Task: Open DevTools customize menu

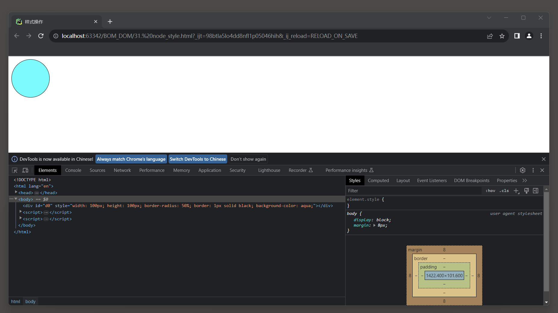Action: coord(533,170)
